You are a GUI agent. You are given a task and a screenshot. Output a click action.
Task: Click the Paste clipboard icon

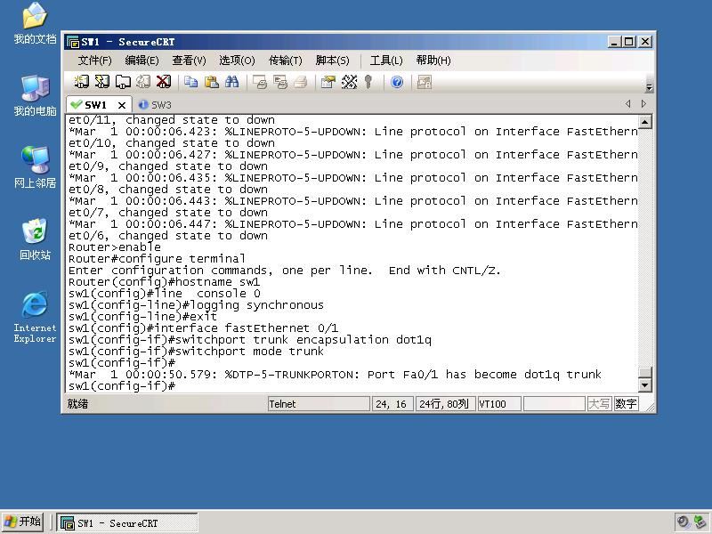pyautogui.click(x=212, y=82)
